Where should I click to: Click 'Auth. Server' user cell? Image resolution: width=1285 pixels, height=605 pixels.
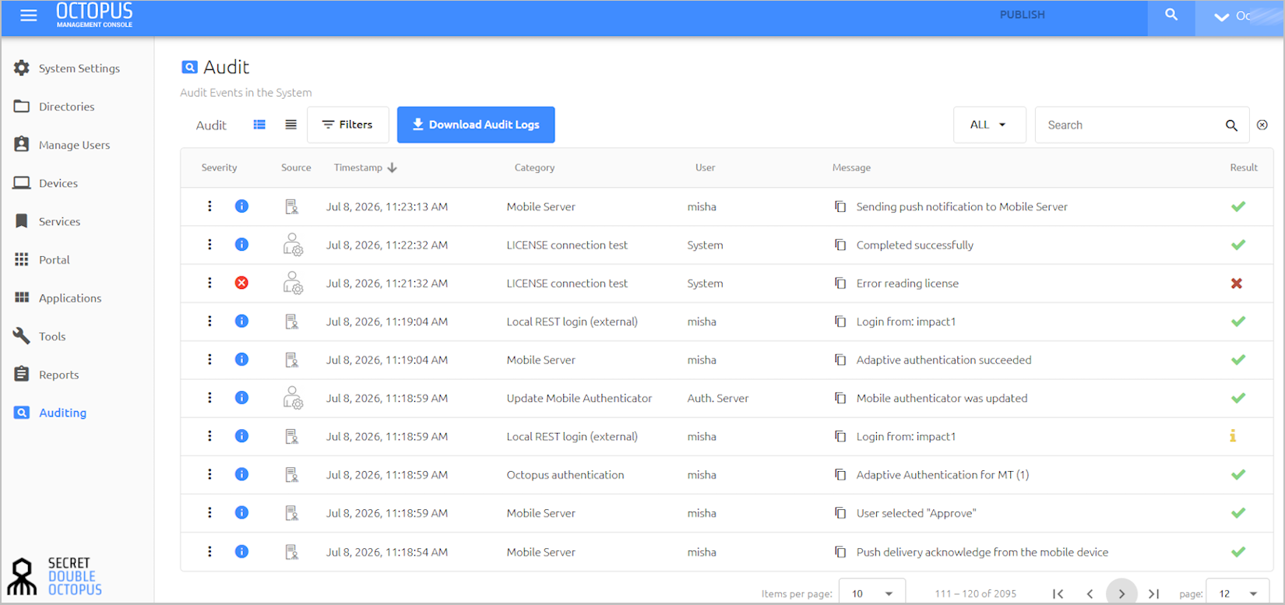718,398
